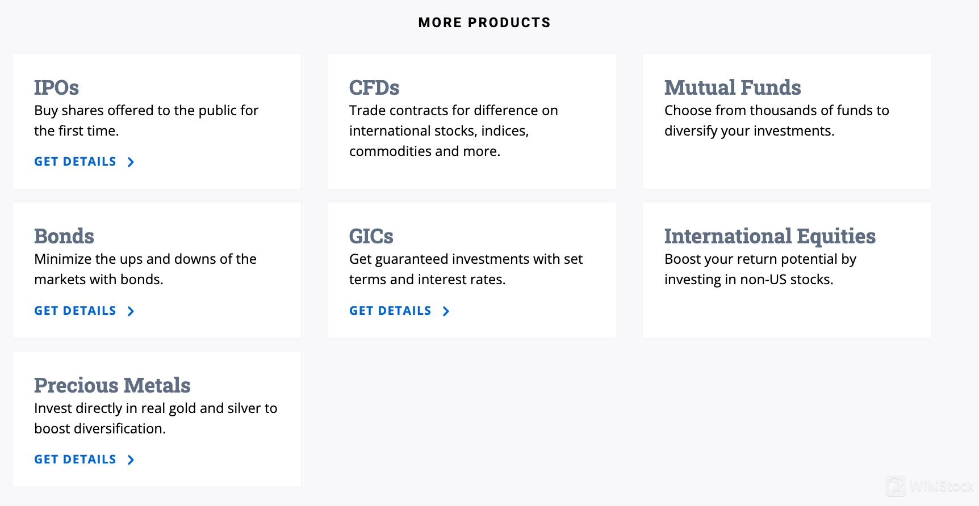
Task: Click the chevron arrow in Precious Metals card
Action: (131, 460)
